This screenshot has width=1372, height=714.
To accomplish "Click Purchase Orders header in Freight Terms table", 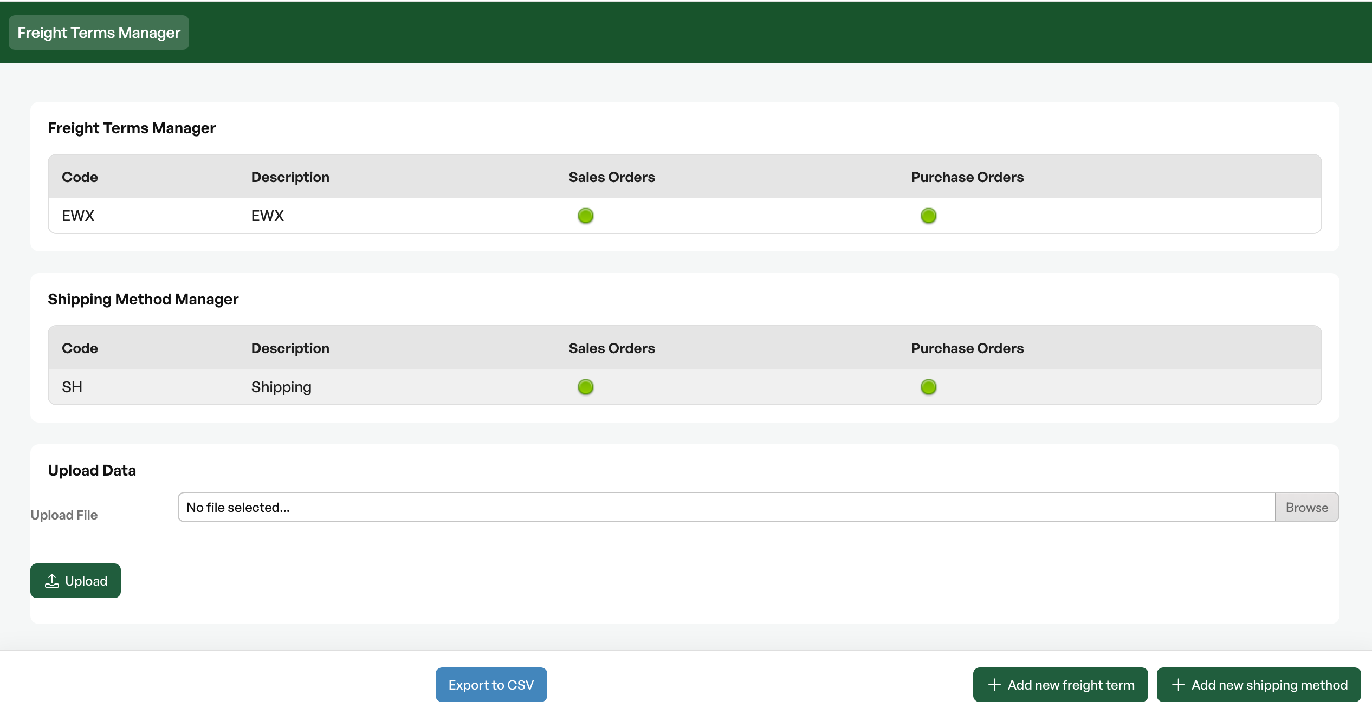I will click(968, 177).
